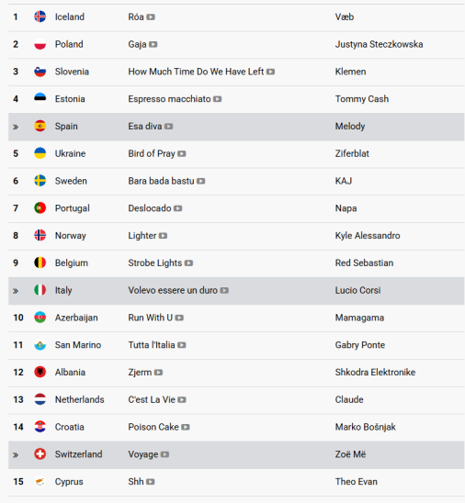The width and height of the screenshot is (465, 503).
Task: Play the Bara bada bastu video icon
Action: pos(200,181)
